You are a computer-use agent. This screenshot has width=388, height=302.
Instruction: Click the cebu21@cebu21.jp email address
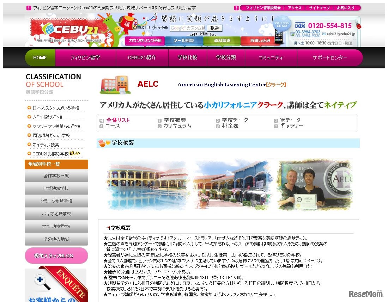tap(341, 34)
